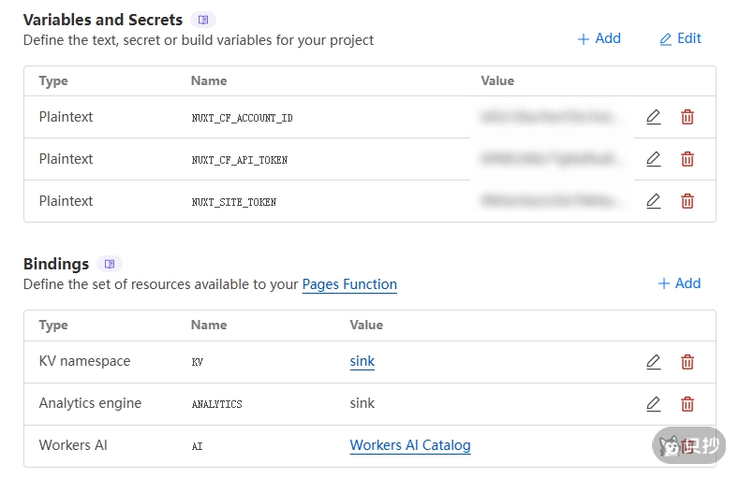
Task: Open the Workers AI Catalog link
Action: 409,445
